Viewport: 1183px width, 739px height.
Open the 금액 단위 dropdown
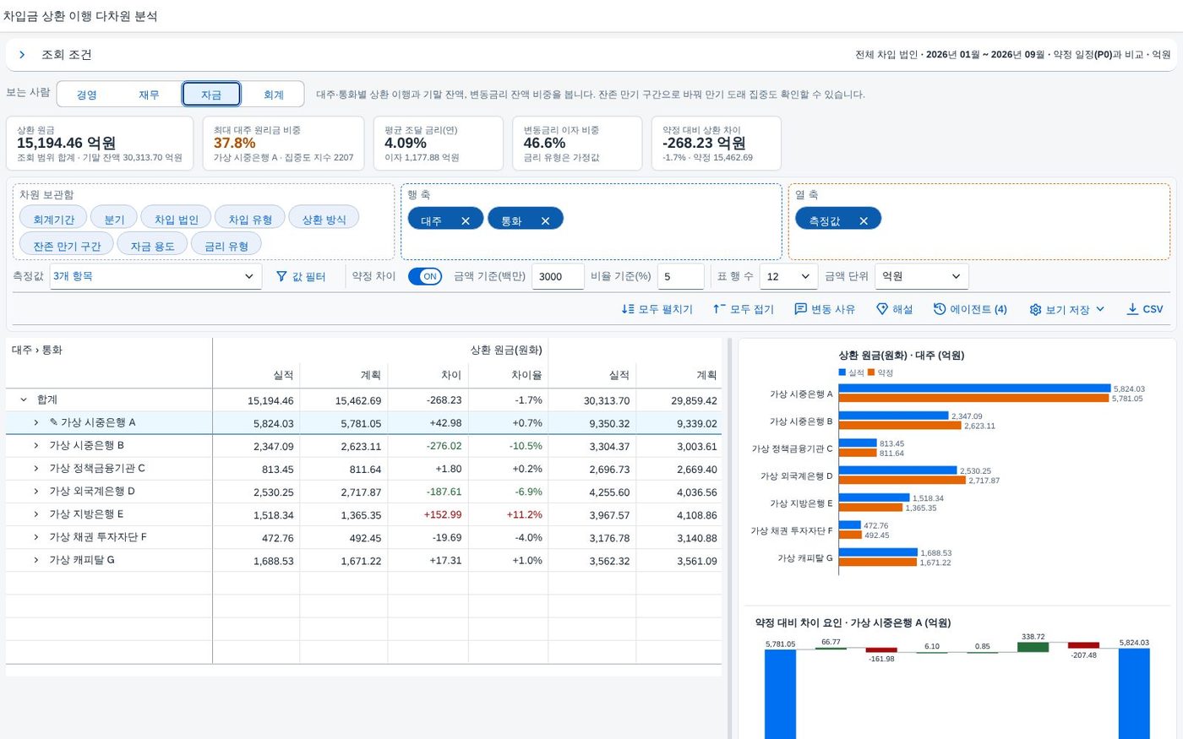coord(922,276)
